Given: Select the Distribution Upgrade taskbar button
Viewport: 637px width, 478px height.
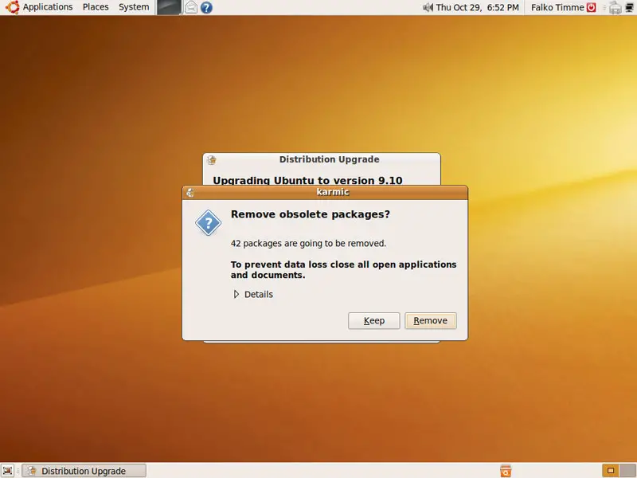Looking at the screenshot, I should coord(84,471).
